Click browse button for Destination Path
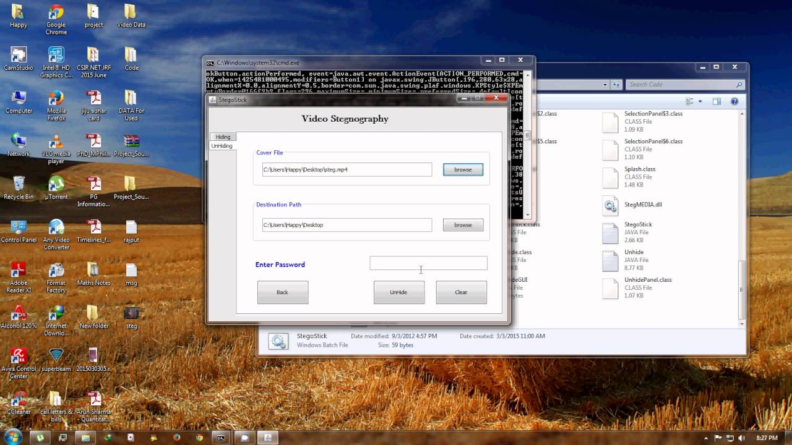The width and height of the screenshot is (792, 445). pos(463,225)
